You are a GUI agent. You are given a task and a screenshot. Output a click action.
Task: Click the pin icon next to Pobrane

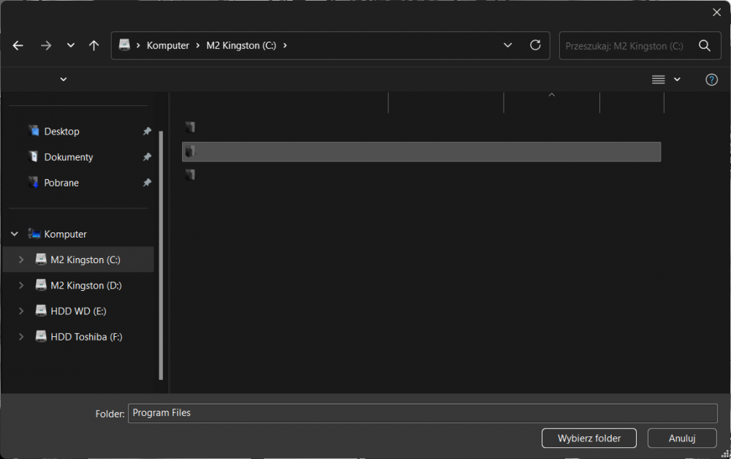pyautogui.click(x=147, y=183)
